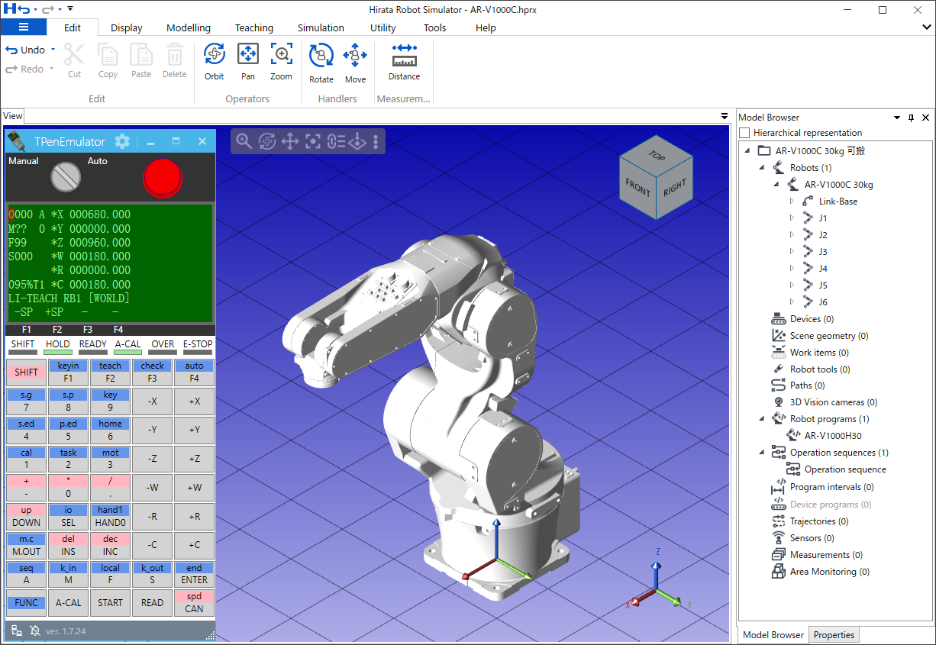Click the TOP face of view cube
This screenshot has width=936, height=645.
pos(657,155)
